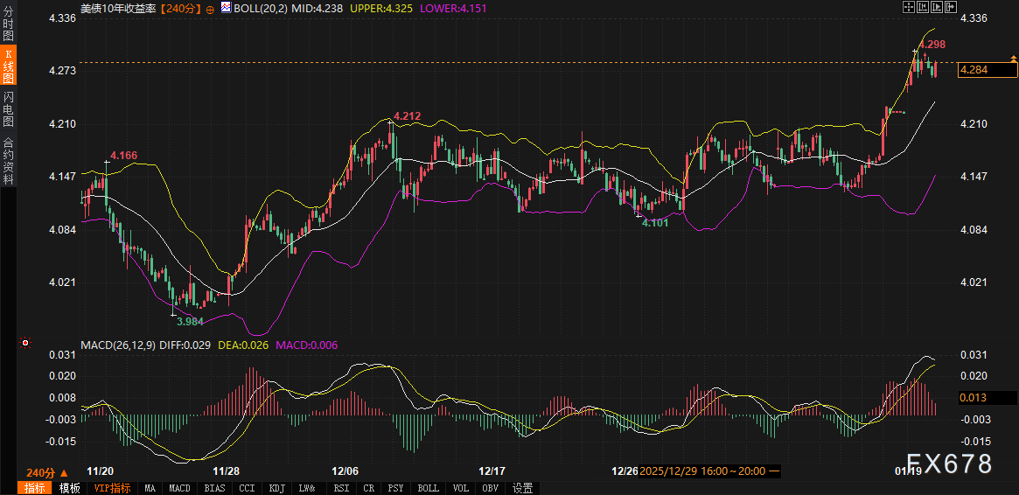
Task: Click the BOLL indicator chart icon
Action: (226, 8)
